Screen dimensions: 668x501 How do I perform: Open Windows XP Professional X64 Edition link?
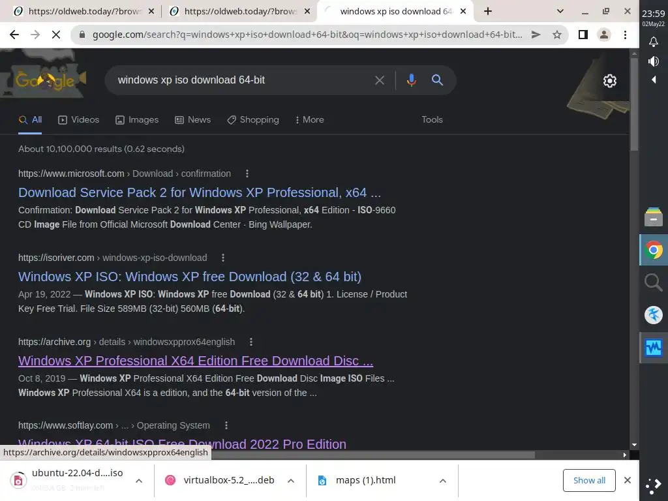coord(196,361)
